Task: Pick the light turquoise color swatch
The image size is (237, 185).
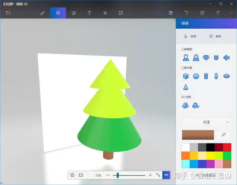Action: tap(186, 164)
